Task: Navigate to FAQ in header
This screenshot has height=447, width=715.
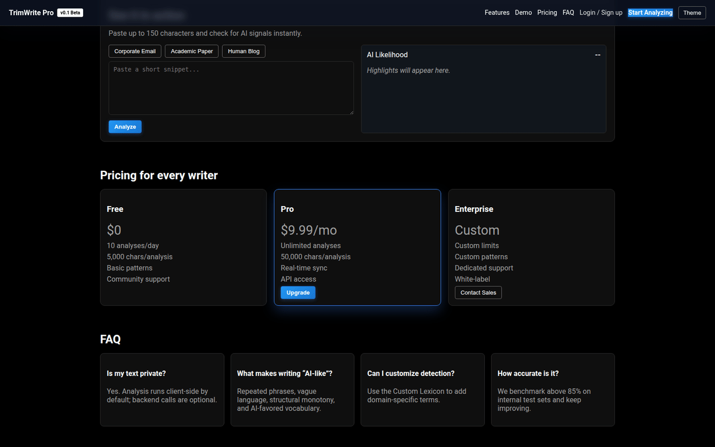Action: tap(568, 12)
